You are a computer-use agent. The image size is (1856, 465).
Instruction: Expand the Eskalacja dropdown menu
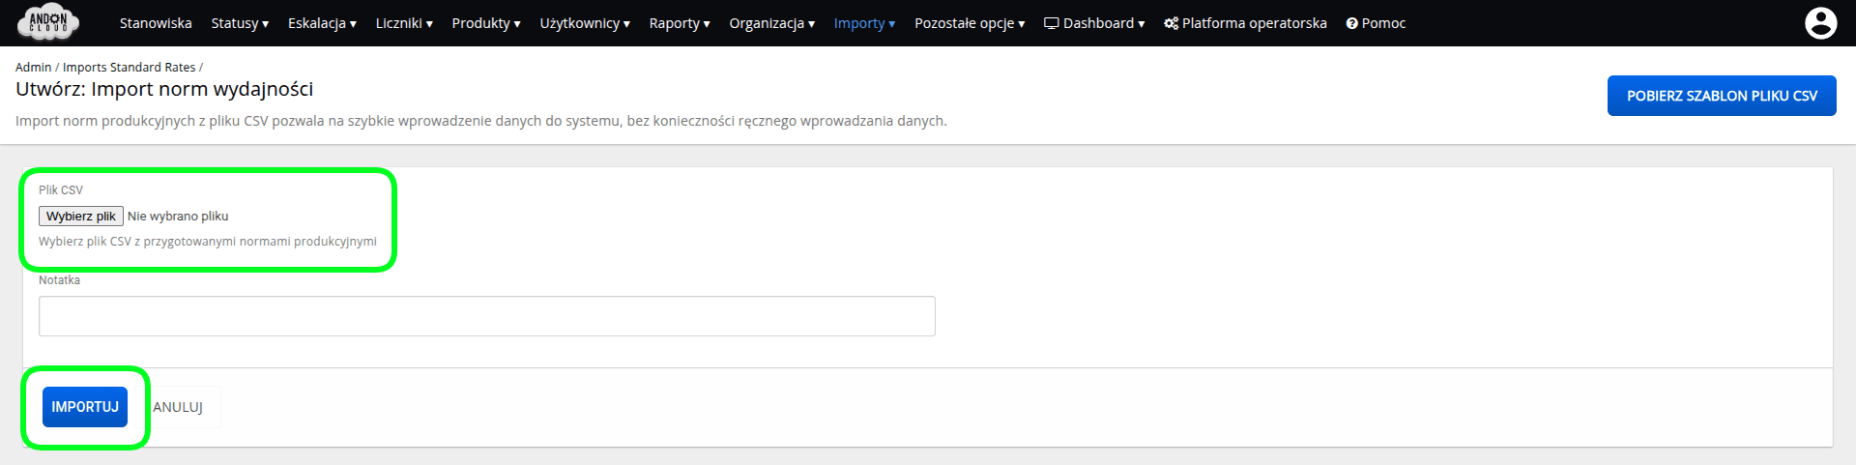[322, 23]
